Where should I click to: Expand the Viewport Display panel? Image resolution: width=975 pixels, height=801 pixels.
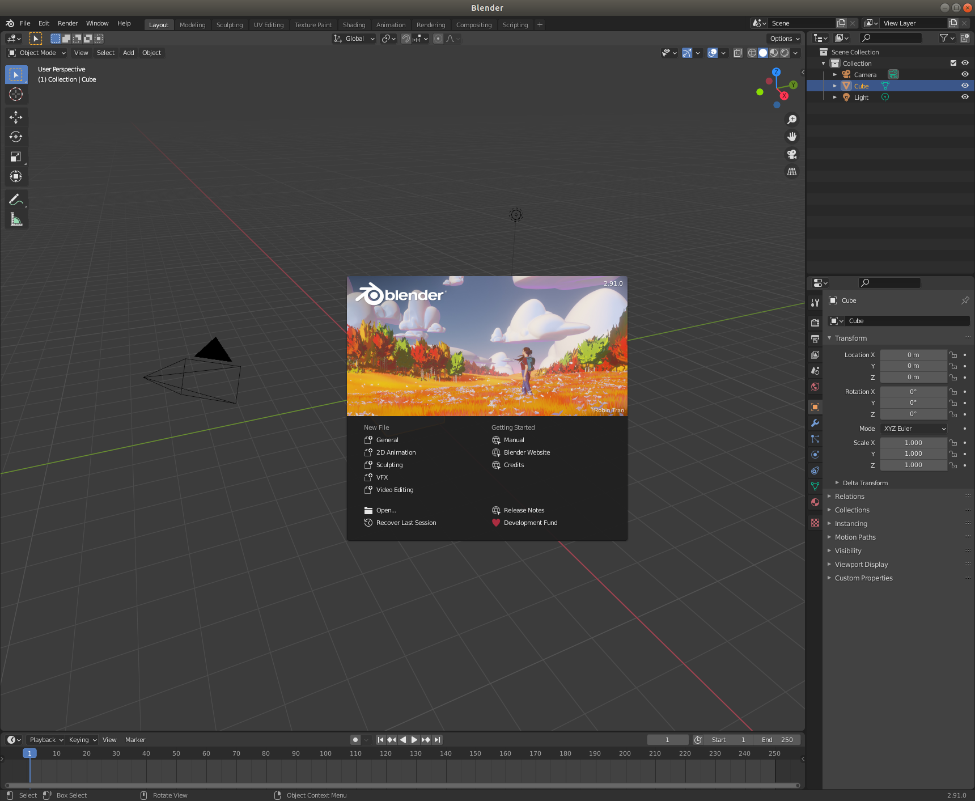click(x=861, y=565)
